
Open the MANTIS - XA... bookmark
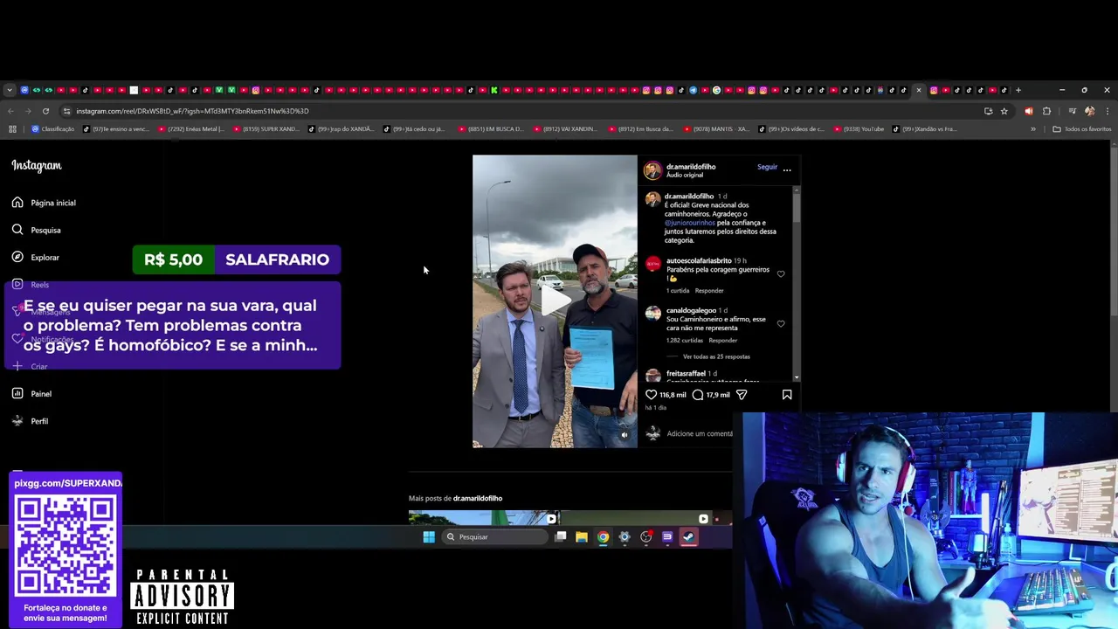(x=715, y=129)
